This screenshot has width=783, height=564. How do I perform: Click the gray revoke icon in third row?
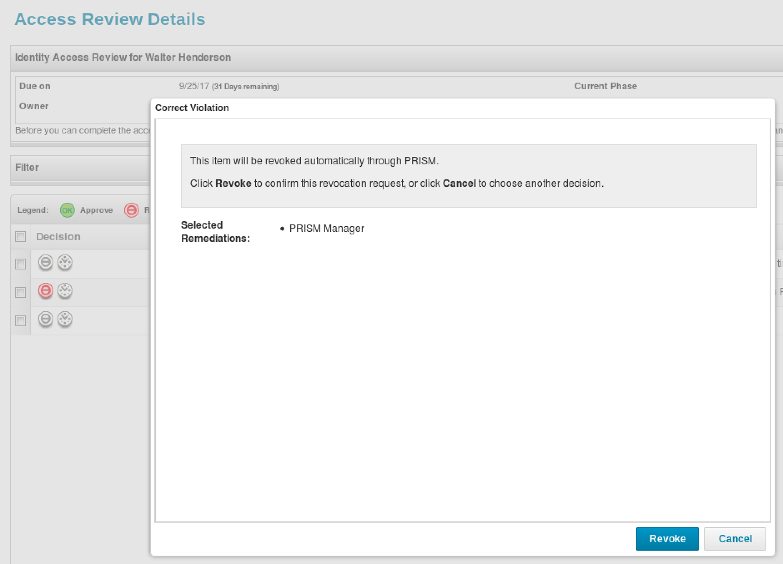pyautogui.click(x=46, y=319)
